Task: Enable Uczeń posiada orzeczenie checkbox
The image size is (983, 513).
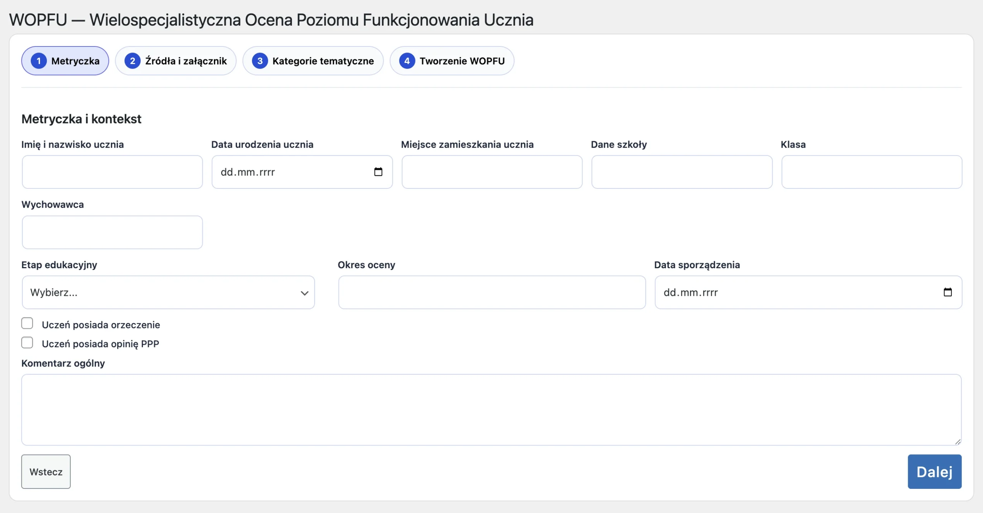Action: pyautogui.click(x=27, y=323)
